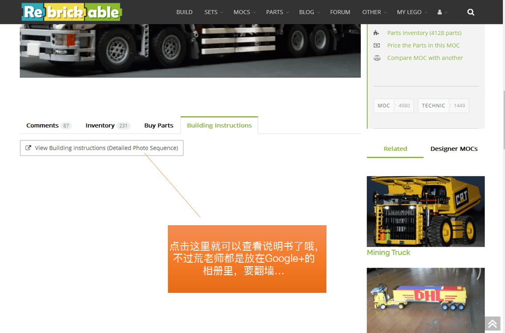Click the Parts Inventory puzzle icon
The image size is (505, 333).
[x=376, y=33]
